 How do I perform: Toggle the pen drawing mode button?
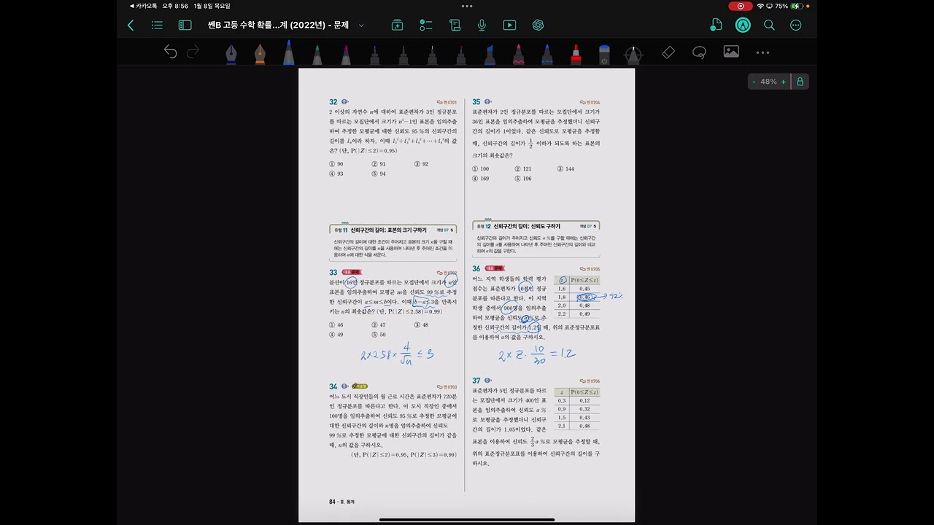point(743,25)
